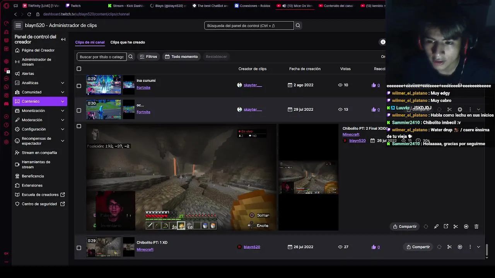Click the Extensiones puzzle icon
The width and height of the screenshot is (495, 278).
[17, 185]
